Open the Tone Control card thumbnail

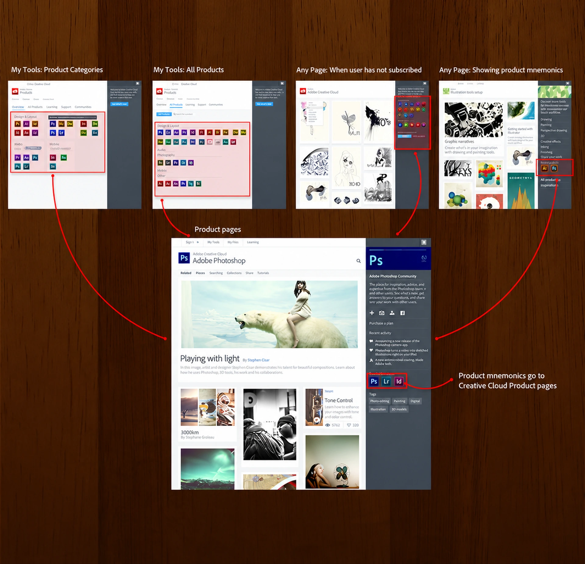pos(314,407)
